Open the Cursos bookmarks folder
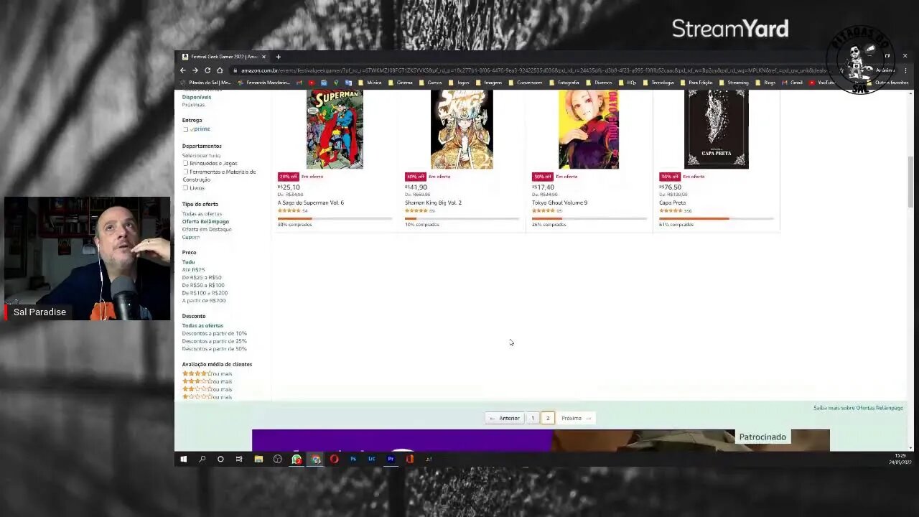The height and width of the screenshot is (517, 919). point(430,83)
